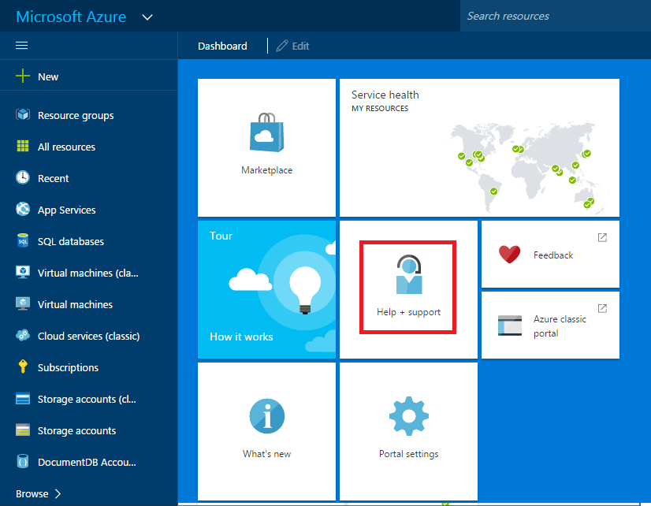Open the Feedback heart icon
This screenshot has height=506, width=651.
[x=509, y=254]
